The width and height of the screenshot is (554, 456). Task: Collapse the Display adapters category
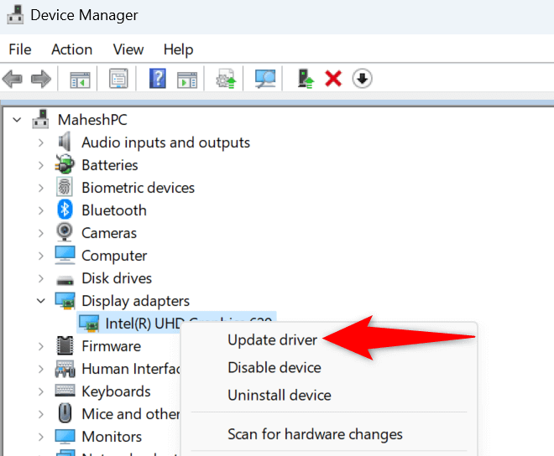(41, 301)
